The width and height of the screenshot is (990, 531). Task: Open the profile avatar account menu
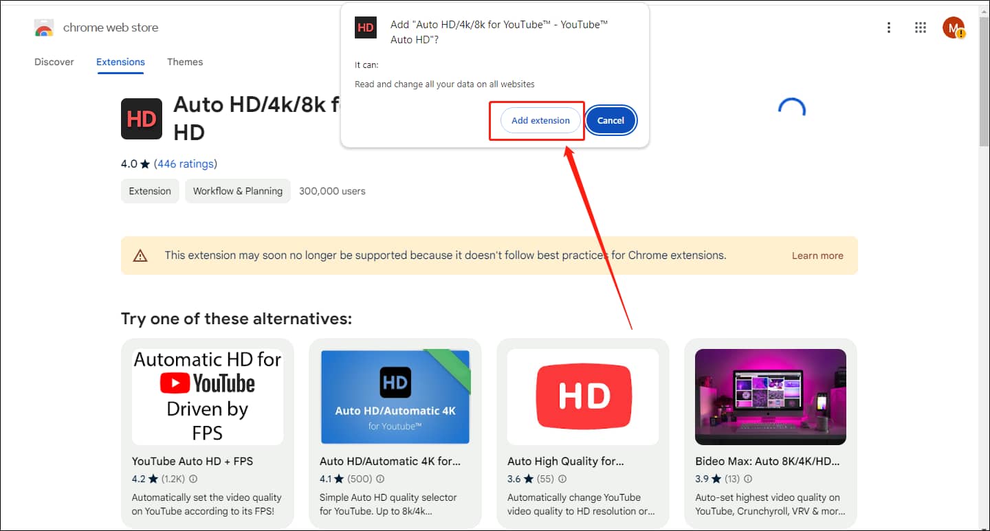[x=954, y=27]
